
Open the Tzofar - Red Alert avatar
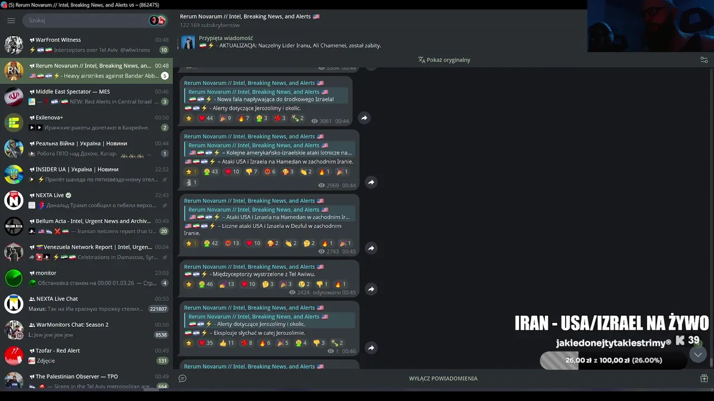pyautogui.click(x=13, y=355)
